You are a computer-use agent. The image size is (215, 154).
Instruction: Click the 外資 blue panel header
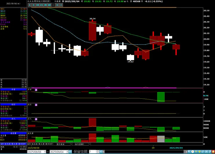coord(13,89)
